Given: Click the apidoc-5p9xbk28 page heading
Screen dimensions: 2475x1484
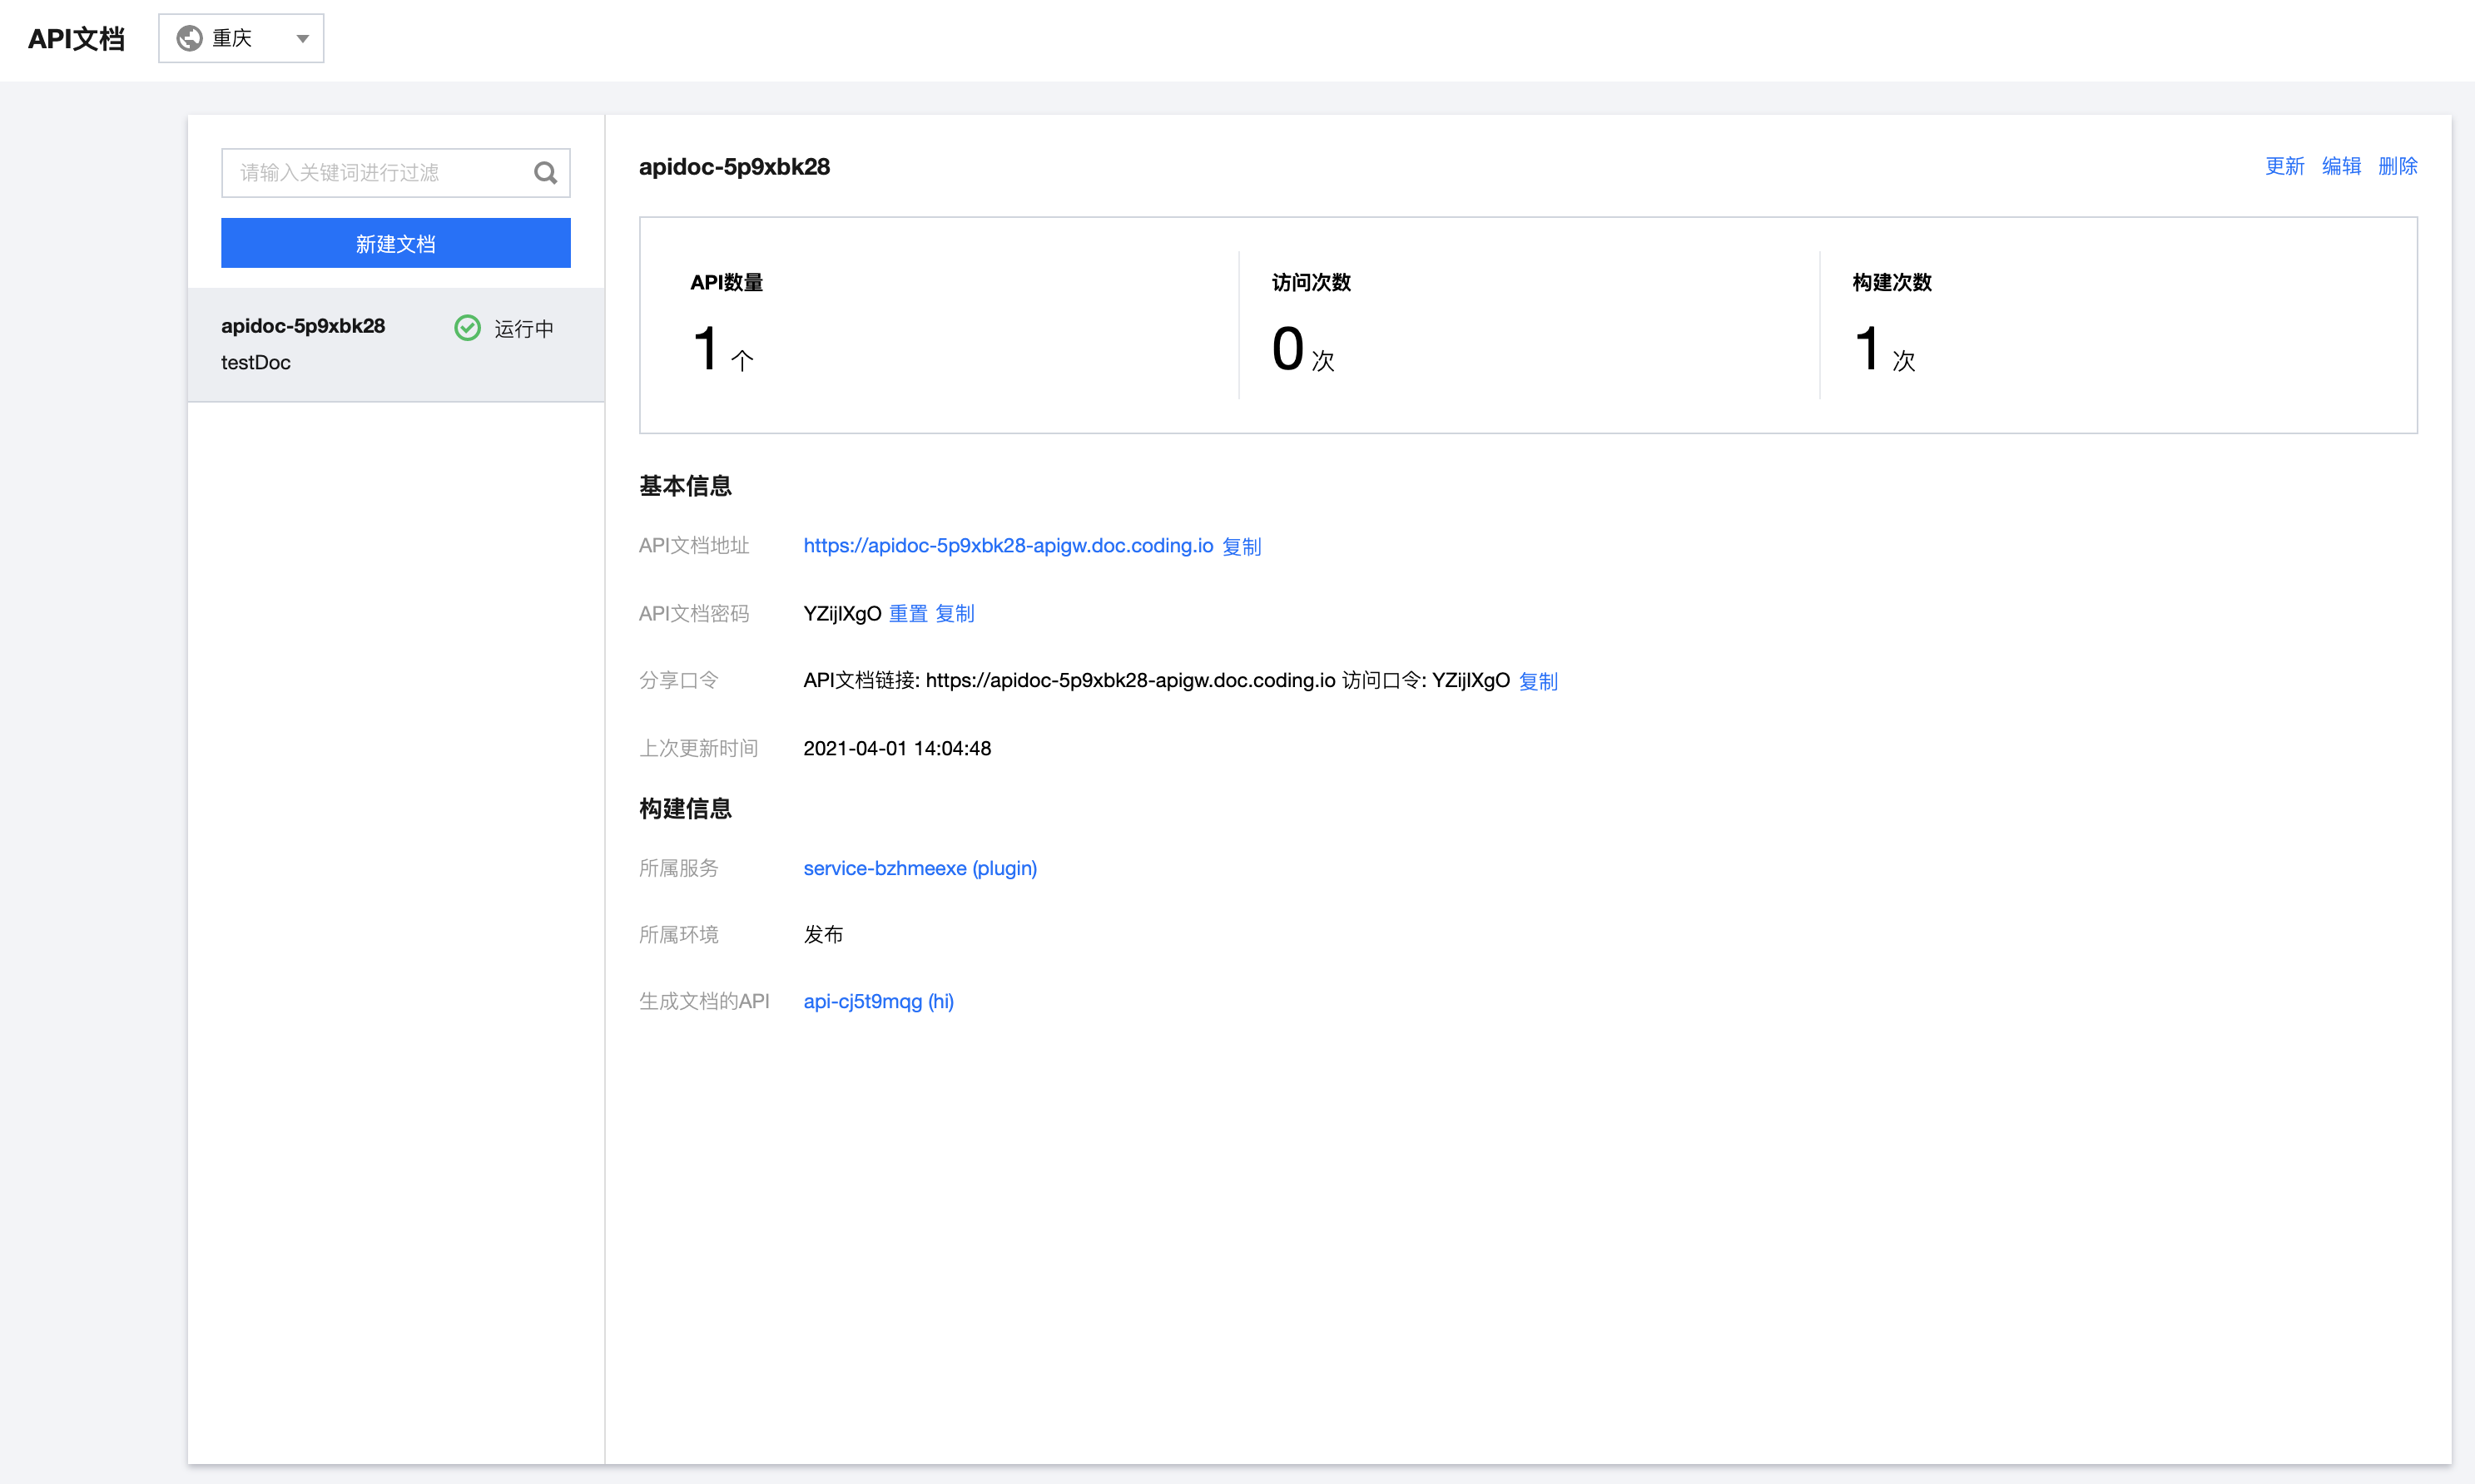Looking at the screenshot, I should pyautogui.click(x=734, y=167).
